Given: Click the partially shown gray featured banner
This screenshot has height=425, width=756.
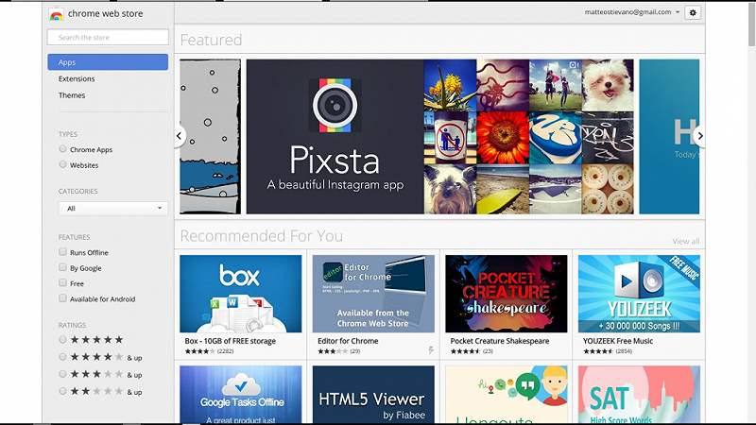Looking at the screenshot, I should point(210,136).
